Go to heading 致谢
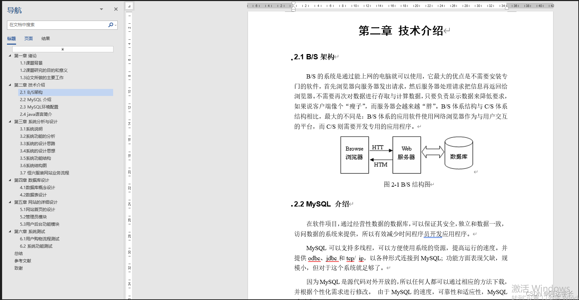Image resolution: width=579 pixels, height=300 pixels. 19,268
